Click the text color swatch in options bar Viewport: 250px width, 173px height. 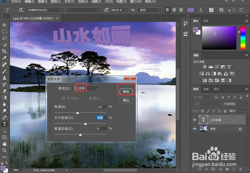[x=191, y=10]
